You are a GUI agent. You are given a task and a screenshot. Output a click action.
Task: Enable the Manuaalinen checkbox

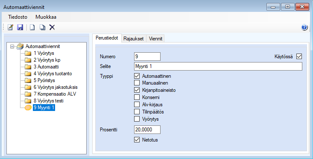137,82
